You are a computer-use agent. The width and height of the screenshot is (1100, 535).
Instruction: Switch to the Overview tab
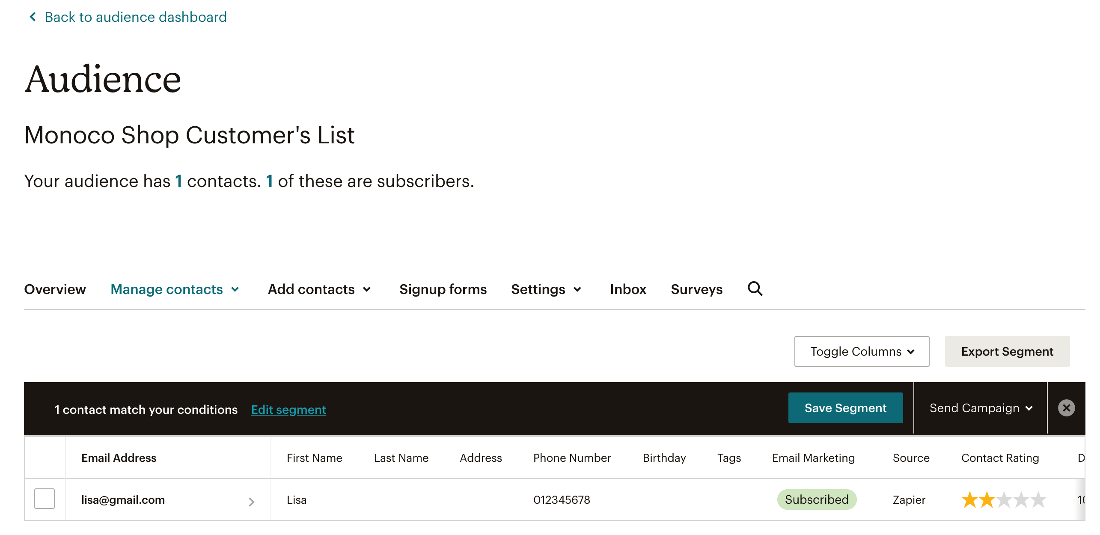click(55, 289)
